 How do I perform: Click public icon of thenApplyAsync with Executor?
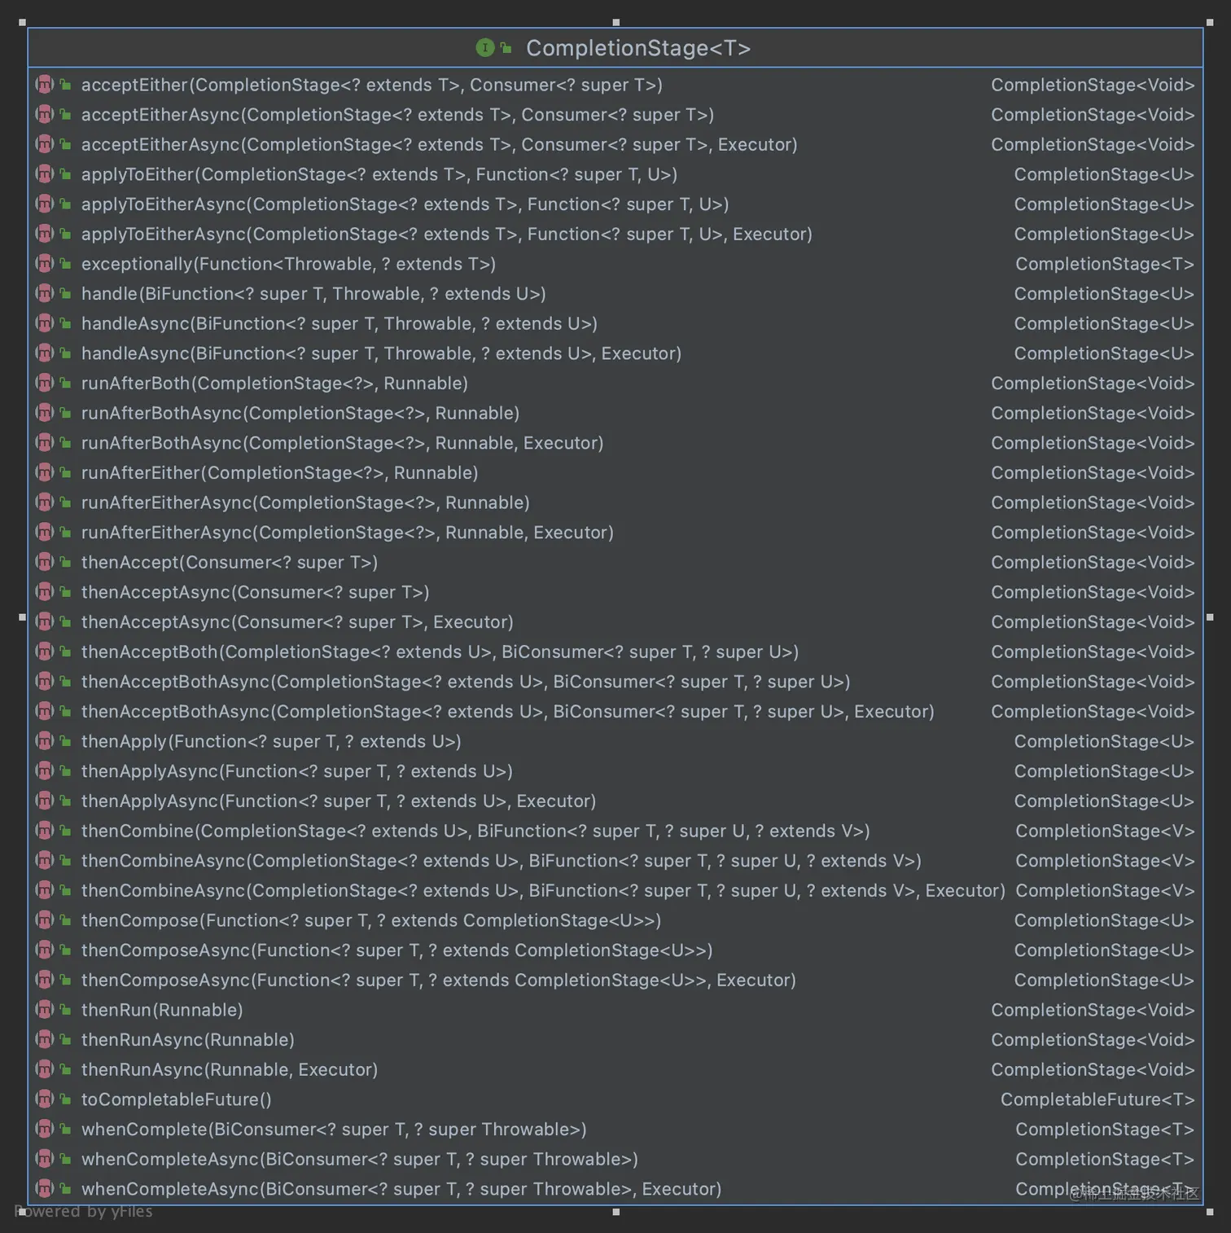tap(66, 801)
